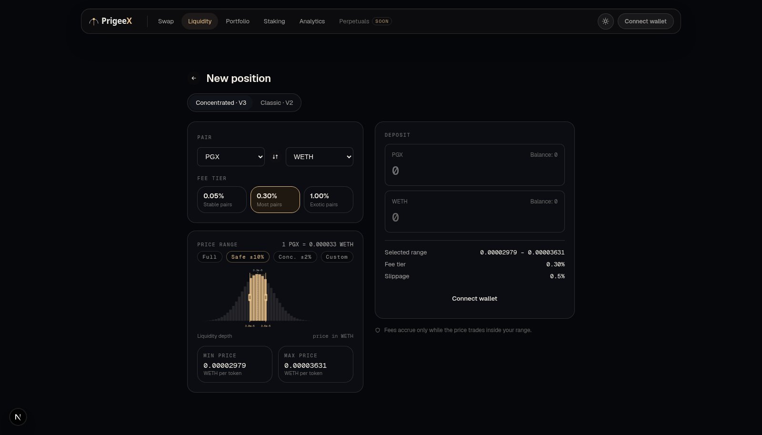Click the '1 PGX = 0.000033 WETH' rate

[318, 244]
